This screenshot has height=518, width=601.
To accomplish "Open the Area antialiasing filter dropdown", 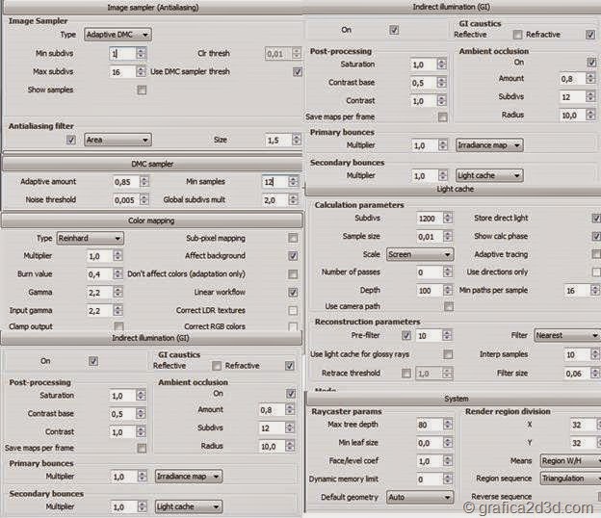I will point(117,140).
